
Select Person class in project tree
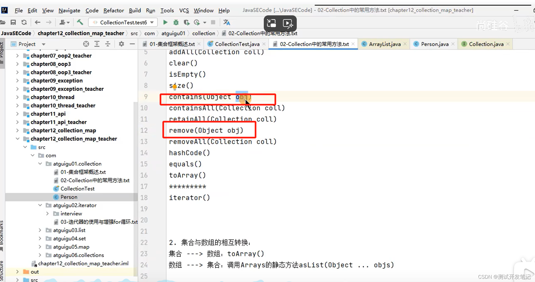click(69, 197)
